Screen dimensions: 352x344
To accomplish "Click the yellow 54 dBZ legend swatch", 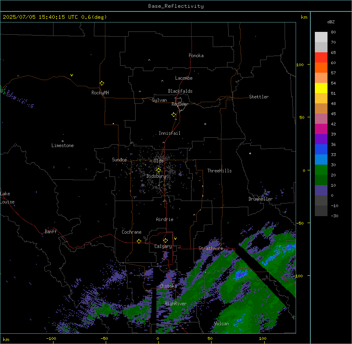I will coord(321,88).
